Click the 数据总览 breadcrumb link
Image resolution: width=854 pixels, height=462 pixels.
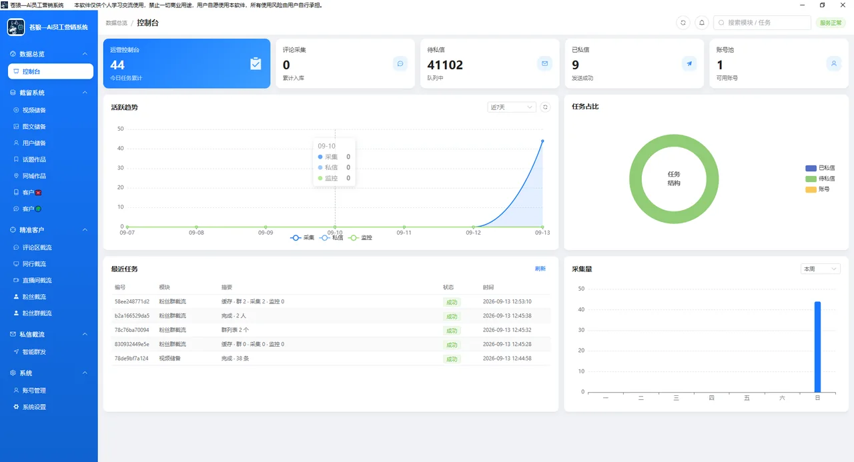(x=116, y=23)
